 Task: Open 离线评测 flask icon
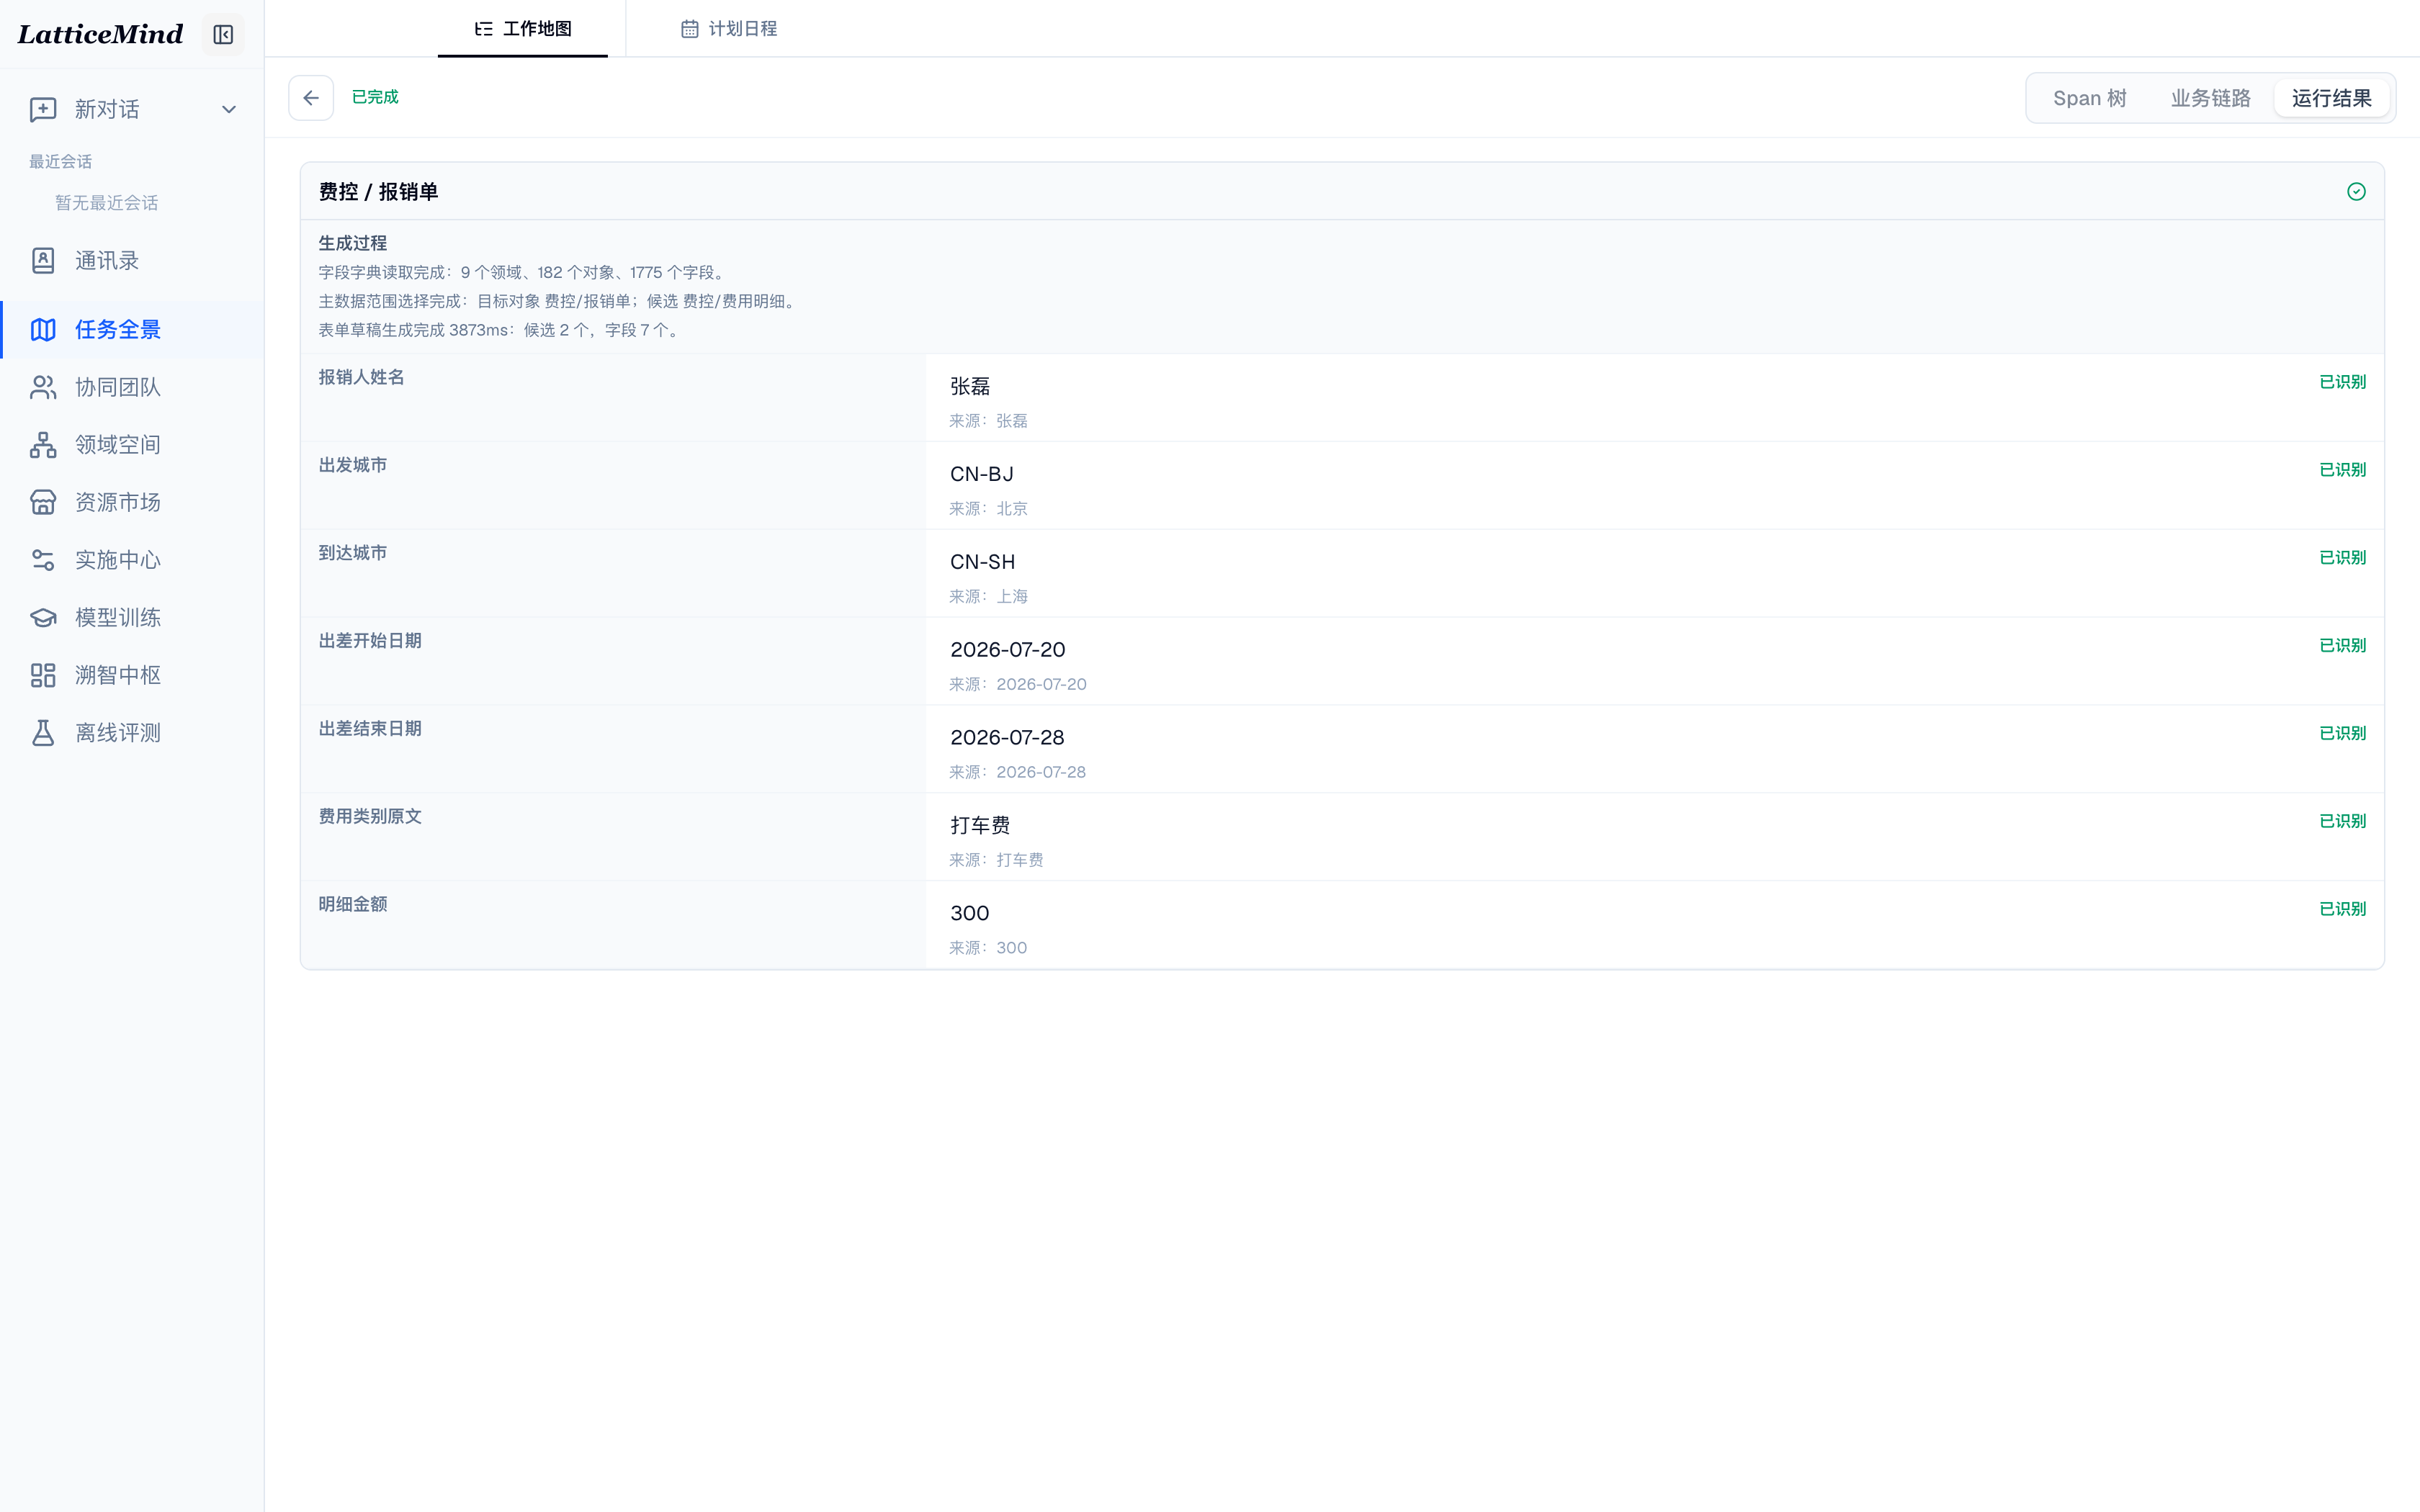(x=43, y=733)
